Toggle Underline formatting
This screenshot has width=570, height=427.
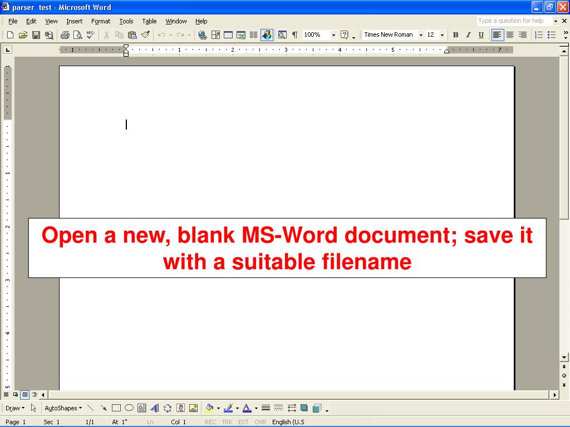[x=481, y=35]
